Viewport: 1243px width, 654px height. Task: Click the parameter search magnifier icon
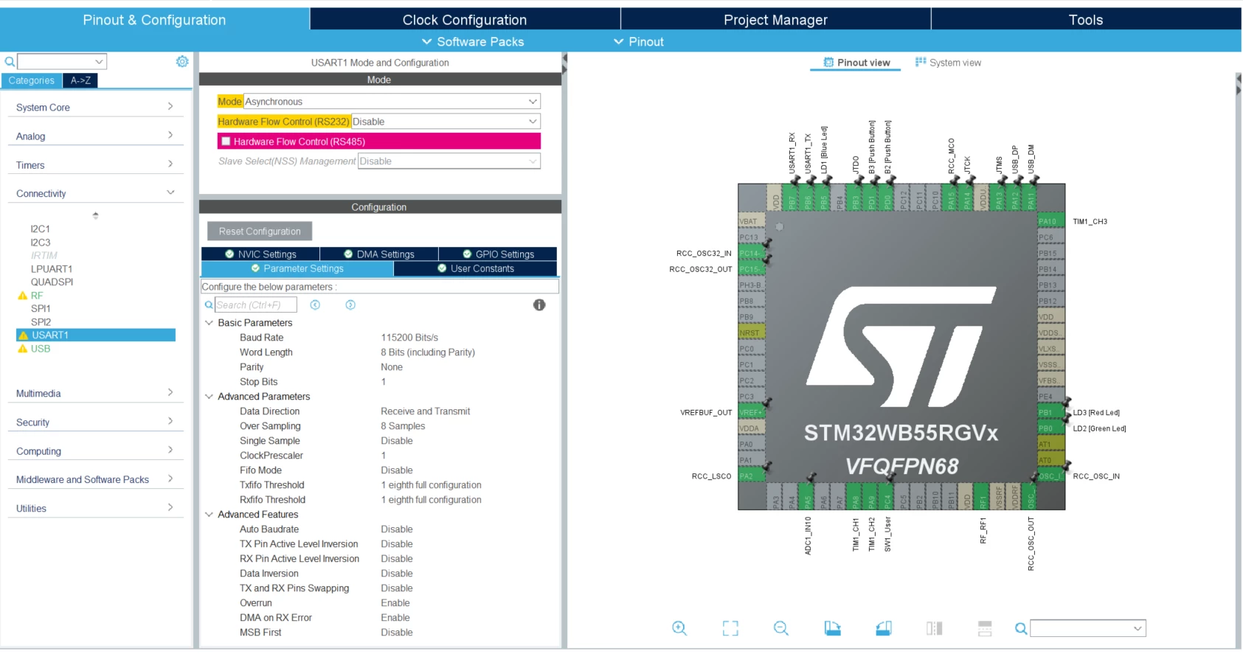[209, 305]
